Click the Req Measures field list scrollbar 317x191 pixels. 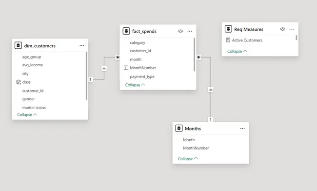tap(297, 38)
